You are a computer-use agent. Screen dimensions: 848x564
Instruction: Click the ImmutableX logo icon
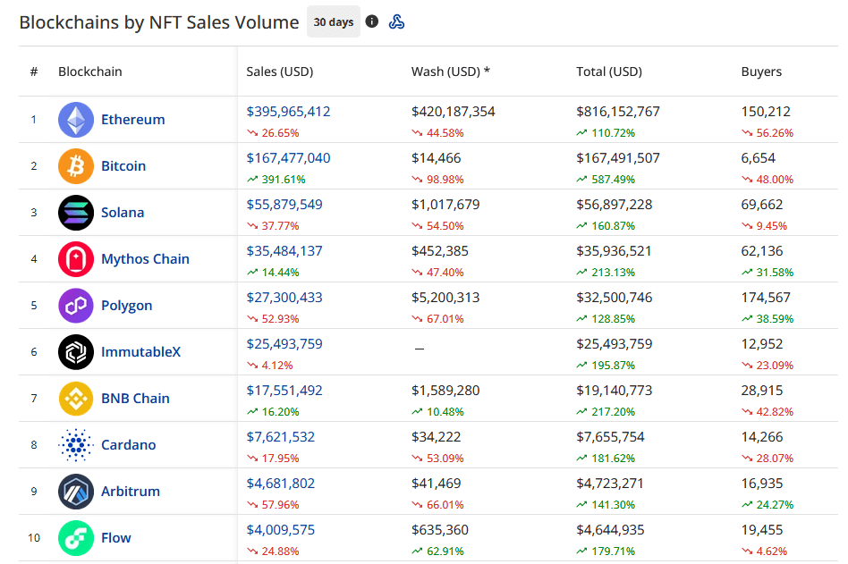76,351
